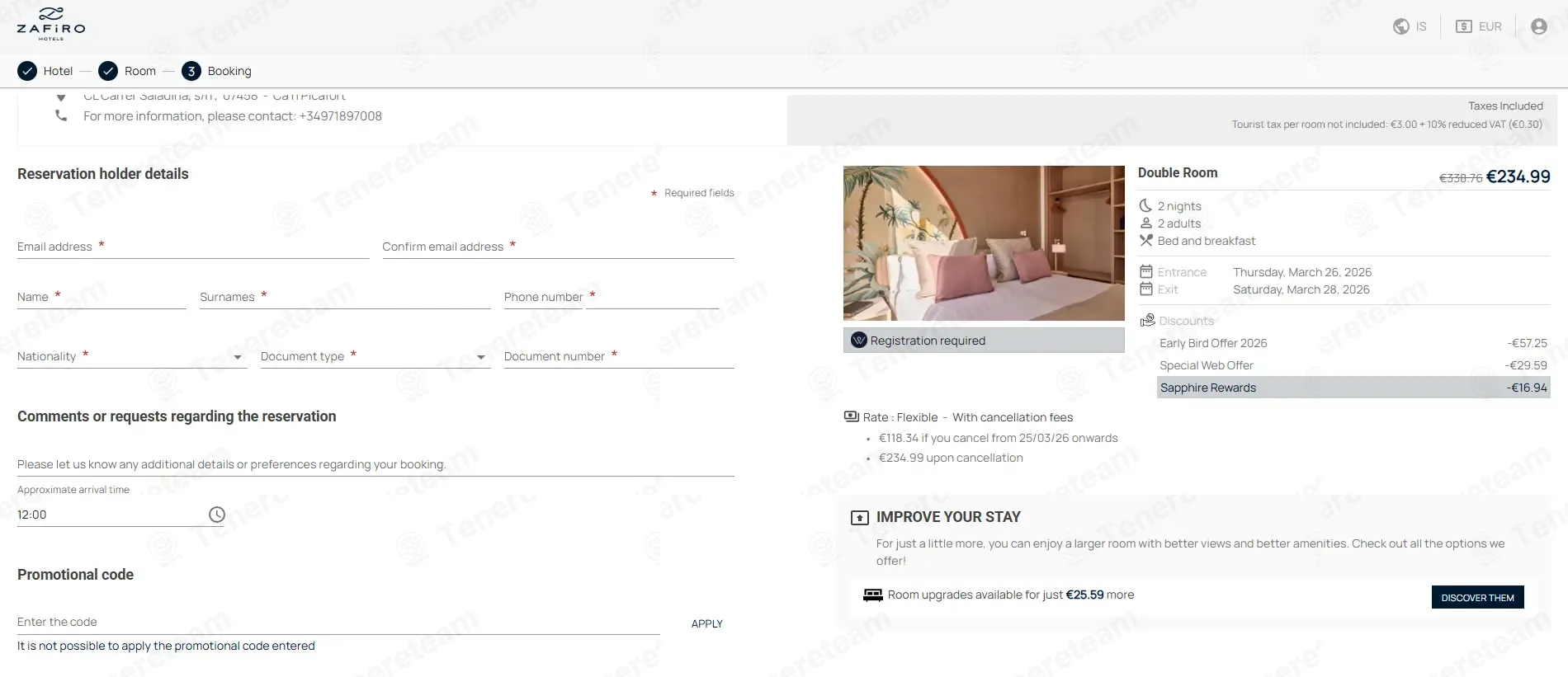The height and width of the screenshot is (677, 1568).
Task: Open the EUR currency selector
Action: tap(1478, 26)
